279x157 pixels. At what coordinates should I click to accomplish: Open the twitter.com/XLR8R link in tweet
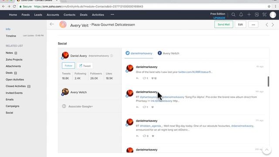coord(195,72)
